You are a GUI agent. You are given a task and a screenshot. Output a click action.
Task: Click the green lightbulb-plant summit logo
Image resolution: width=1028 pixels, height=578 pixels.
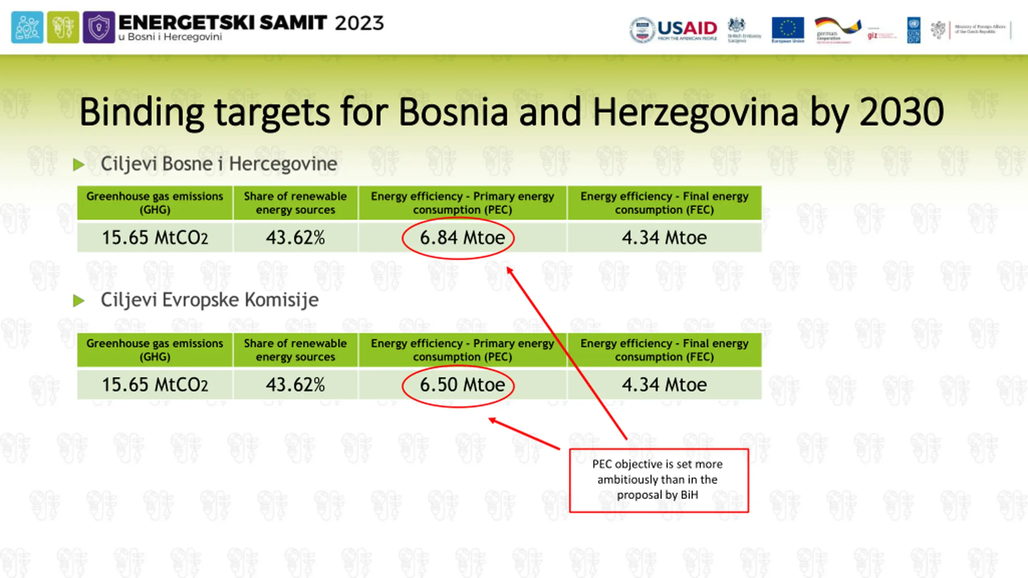coord(63,27)
